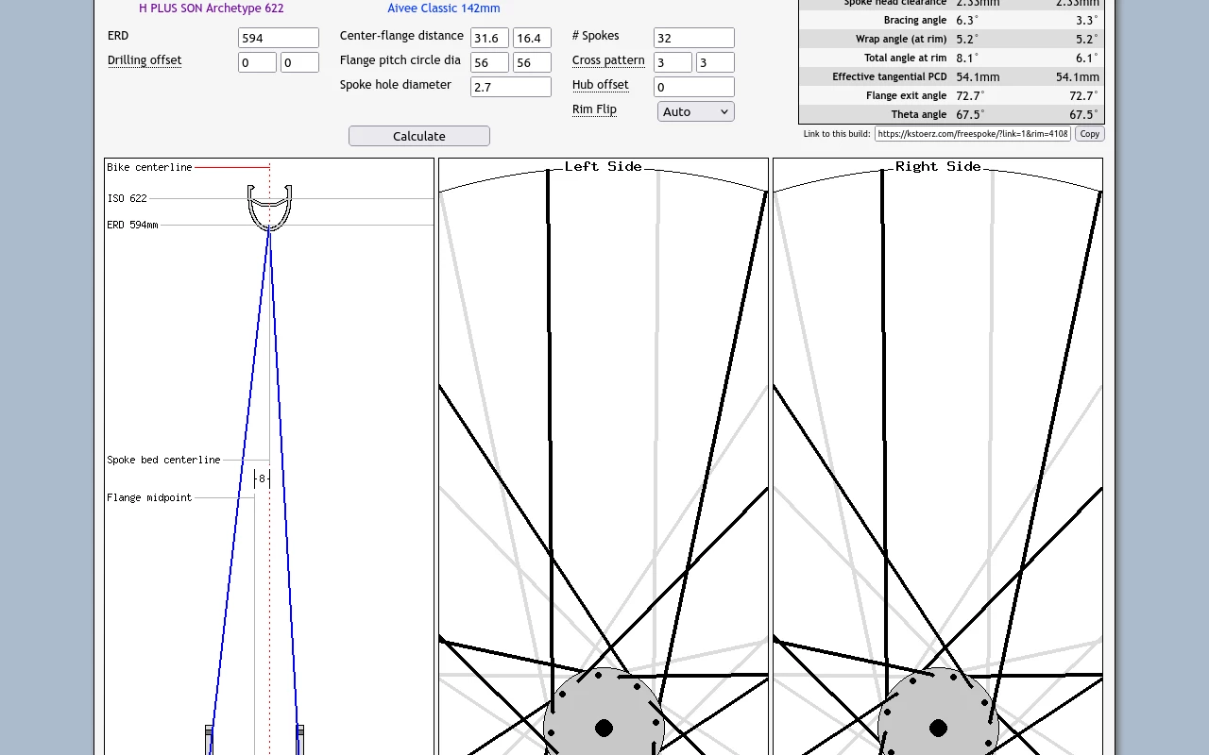
Task: Click the Cross pattern label link
Action: point(608,60)
